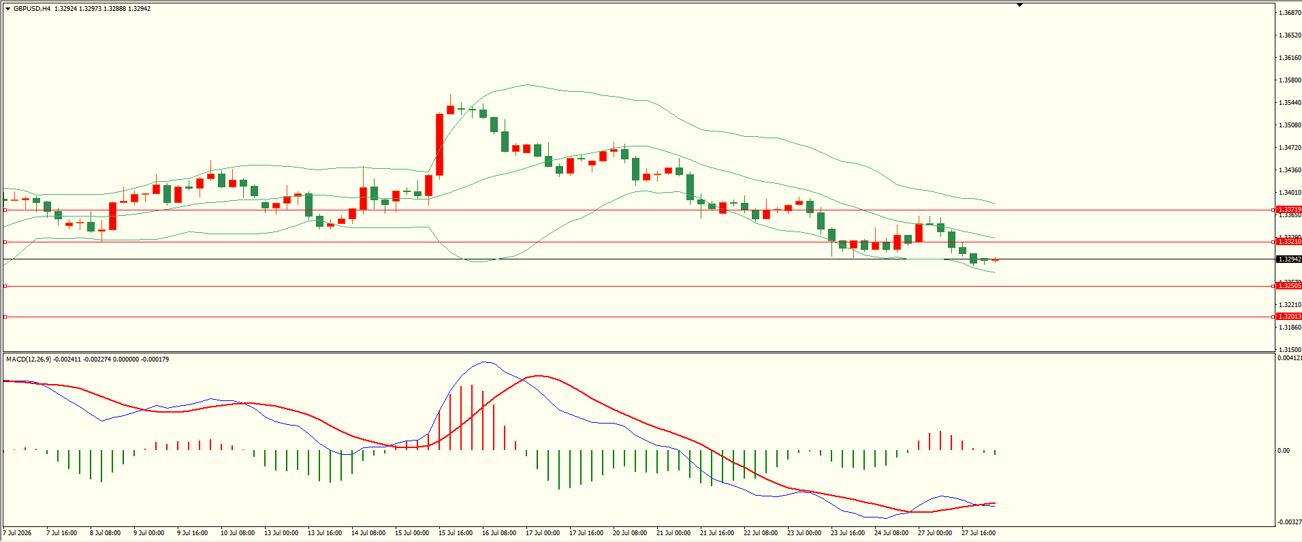Screen dimensions: 1302x542
Task: Click the 1.32505 red price label
Action: (1288, 286)
